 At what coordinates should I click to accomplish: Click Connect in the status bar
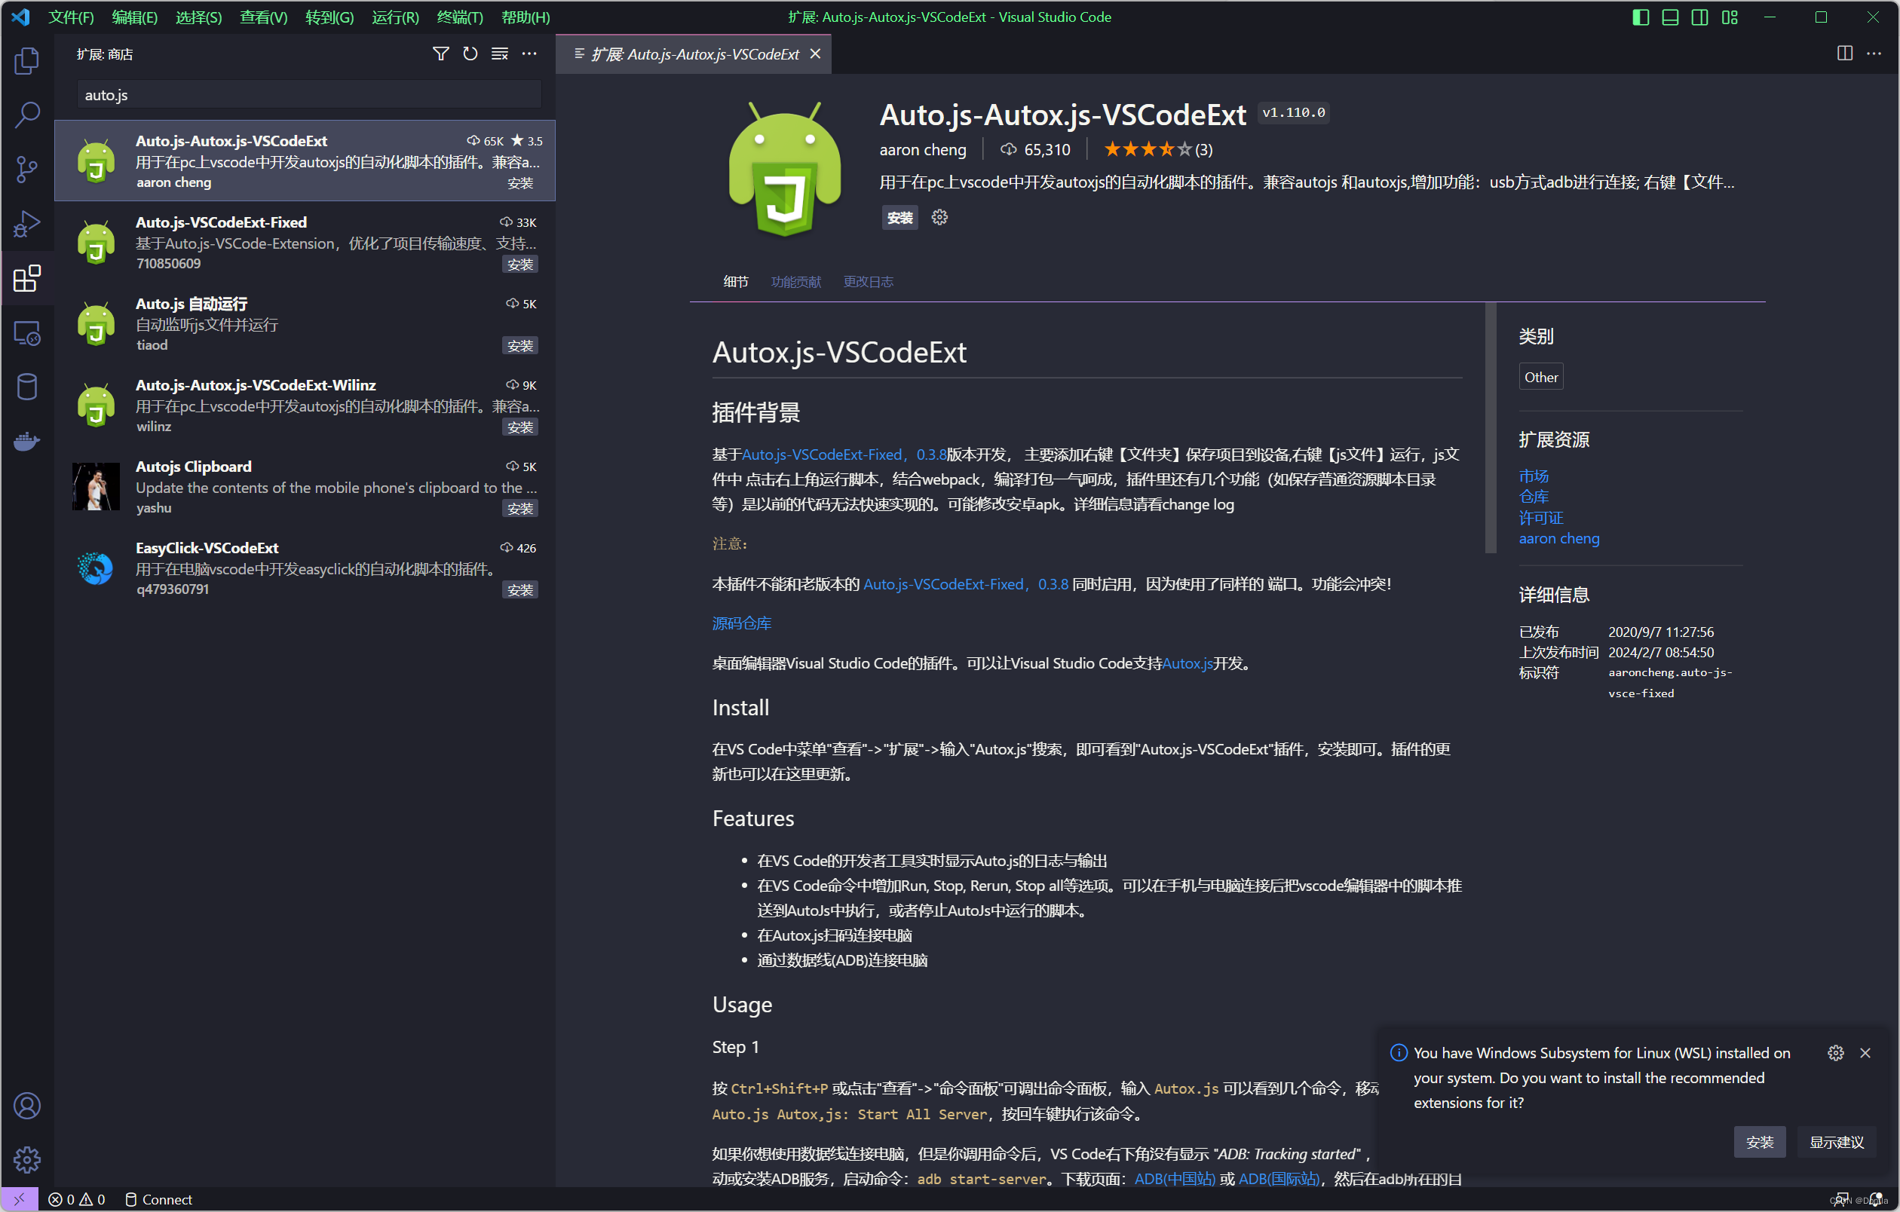pos(158,1199)
